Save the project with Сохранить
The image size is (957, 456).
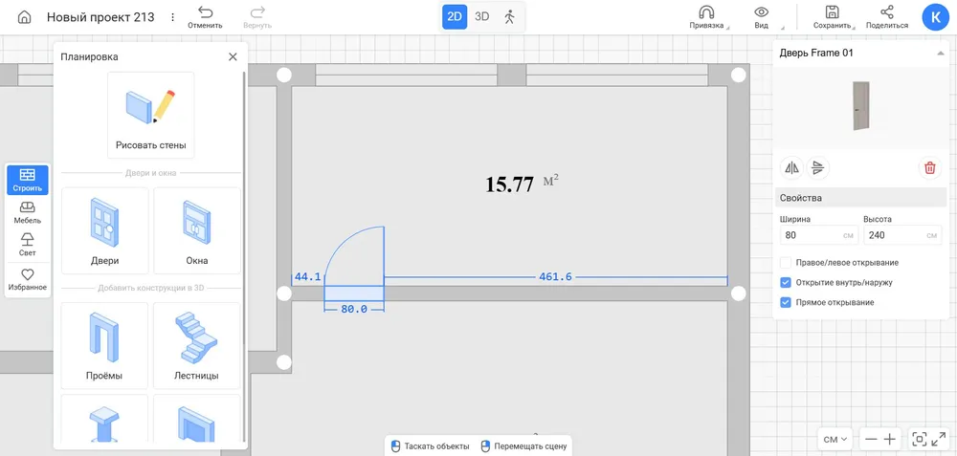832,16
